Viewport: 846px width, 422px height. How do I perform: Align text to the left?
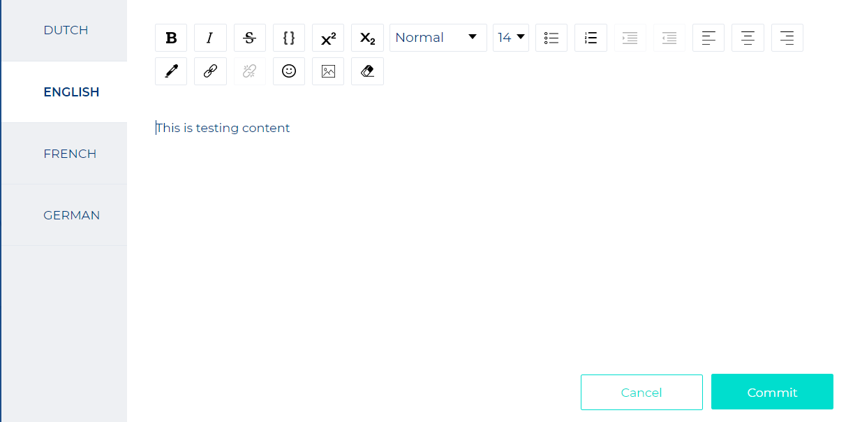pyautogui.click(x=708, y=38)
